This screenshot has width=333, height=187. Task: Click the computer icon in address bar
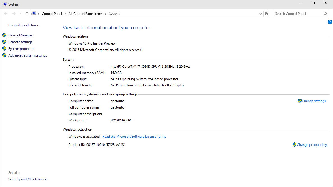34,14
